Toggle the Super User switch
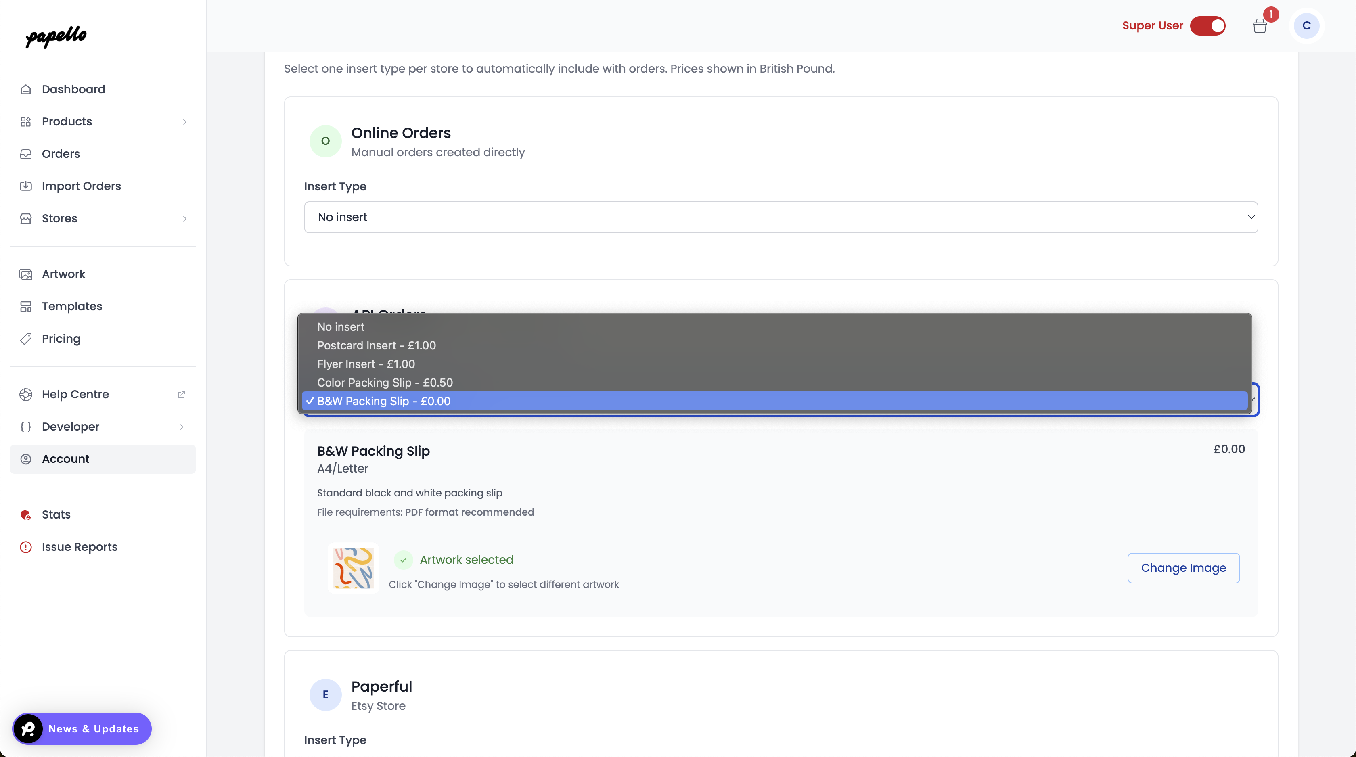Image resolution: width=1356 pixels, height=757 pixels. (1208, 26)
